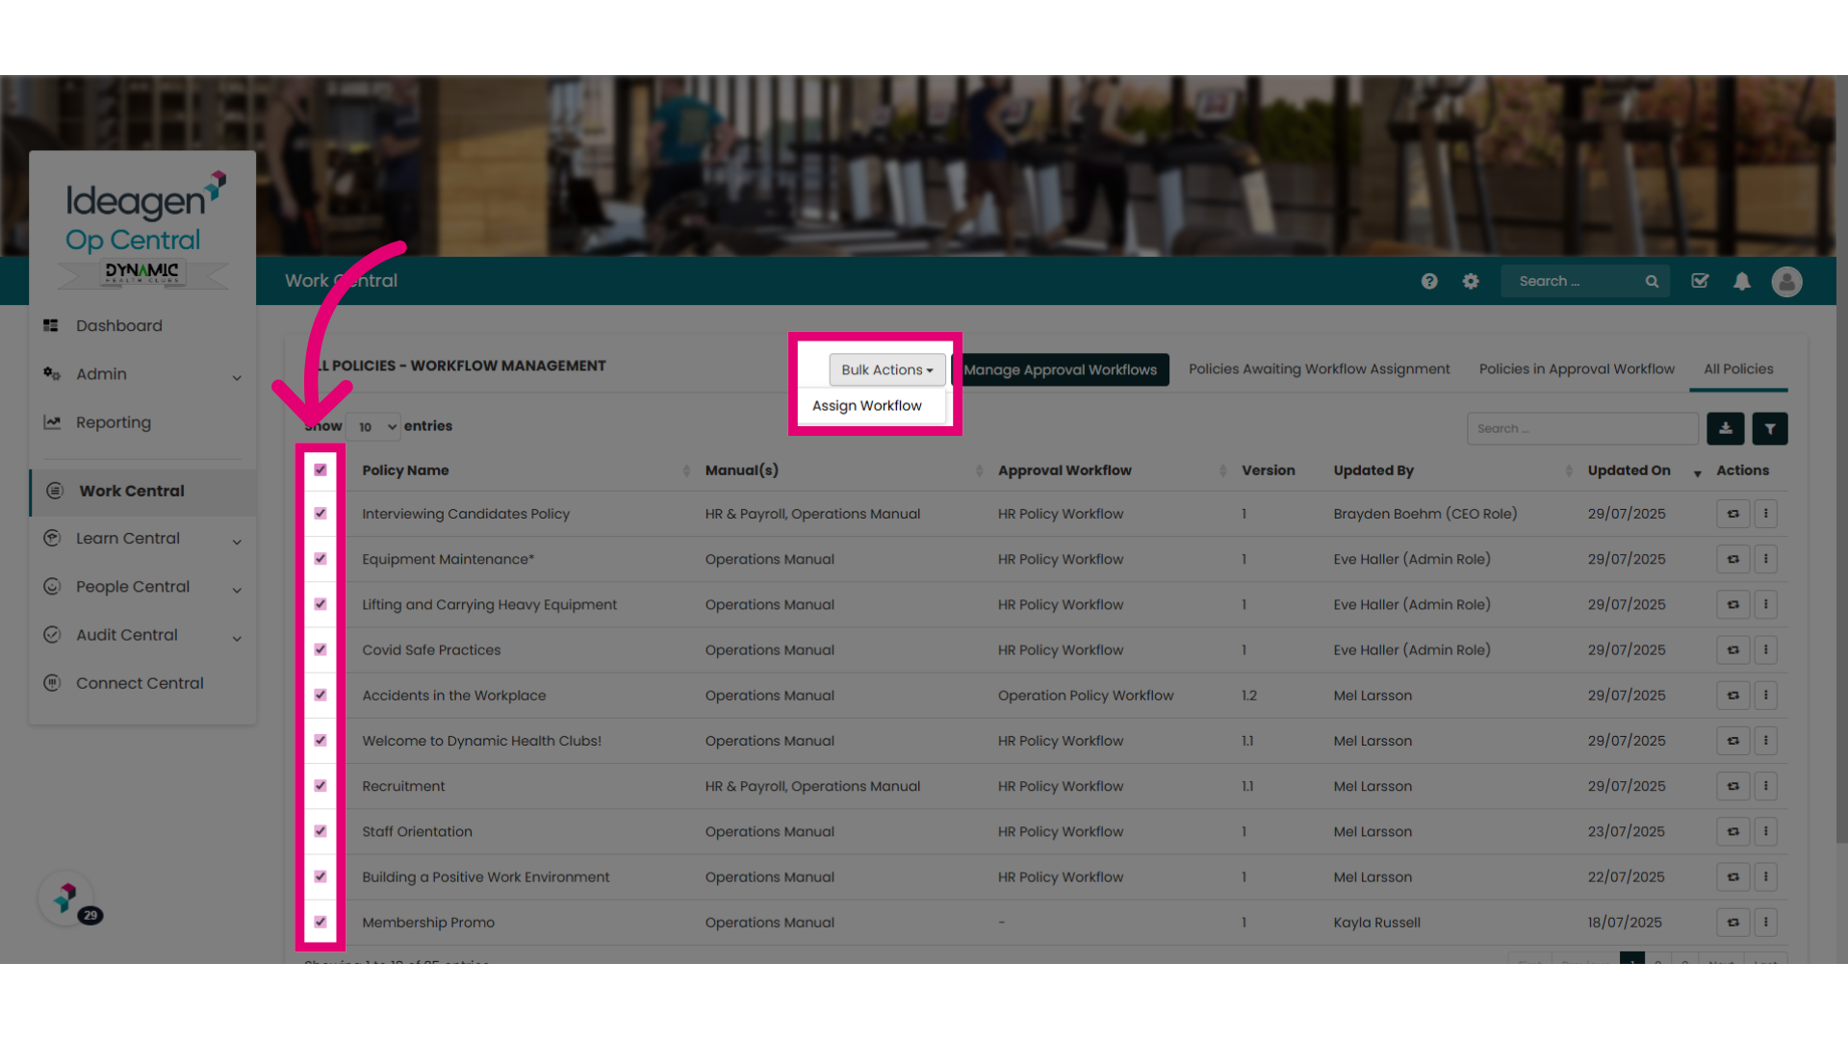Click the Connect Central sidebar icon

click(52, 682)
